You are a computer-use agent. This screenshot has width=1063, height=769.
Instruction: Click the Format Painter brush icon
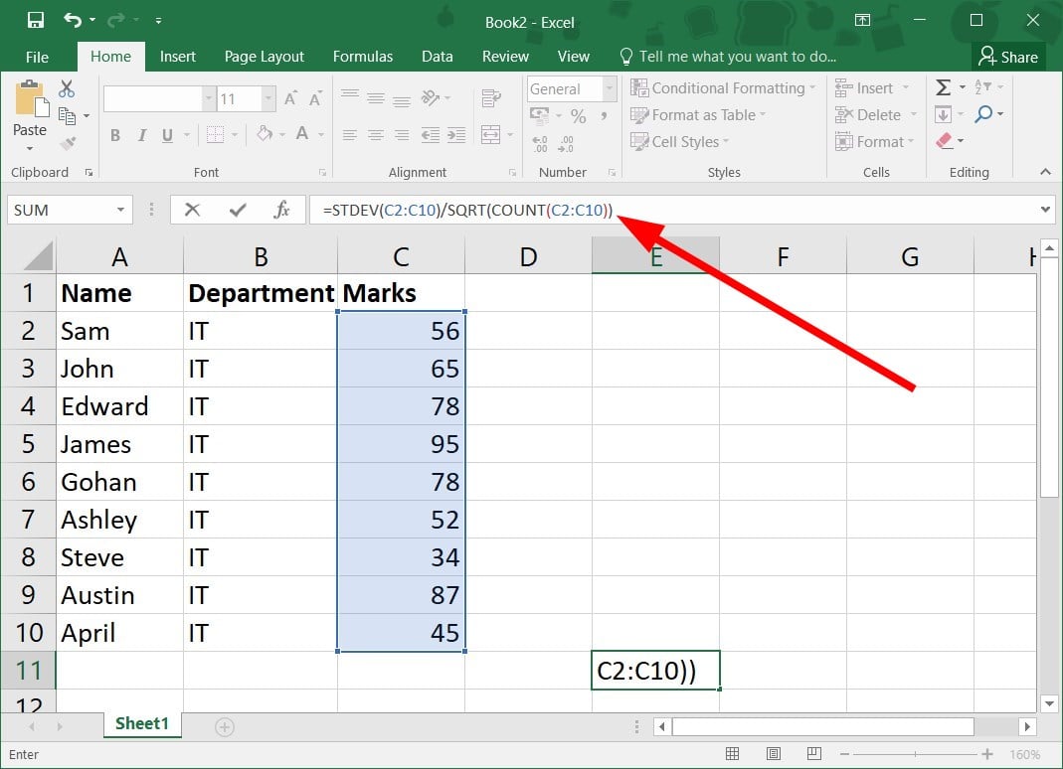coord(67,143)
